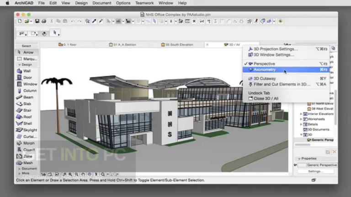Click the Settings... button
This screenshot has height=197, width=351.
click(x=316, y=171)
